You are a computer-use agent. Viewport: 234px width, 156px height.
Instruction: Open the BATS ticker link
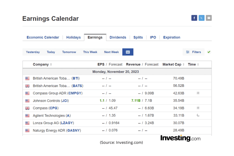(x=77, y=86)
